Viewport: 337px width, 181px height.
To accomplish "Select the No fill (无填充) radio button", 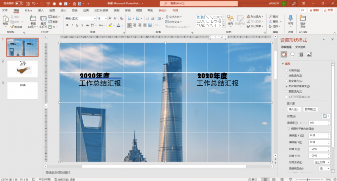I will point(286,70).
